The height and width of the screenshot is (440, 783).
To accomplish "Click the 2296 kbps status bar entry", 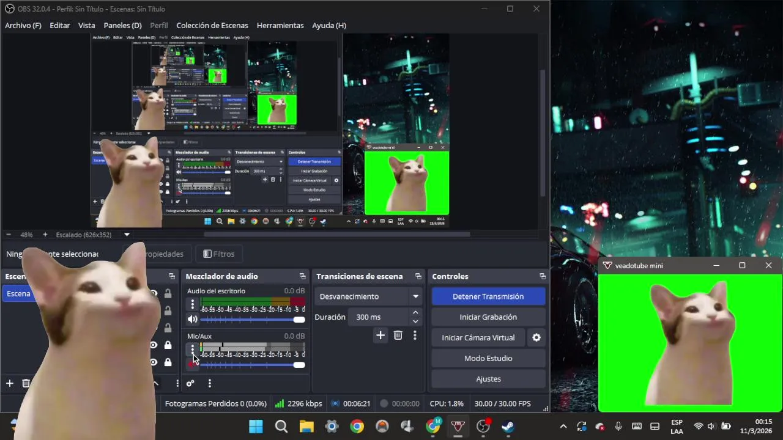I will click(x=299, y=403).
